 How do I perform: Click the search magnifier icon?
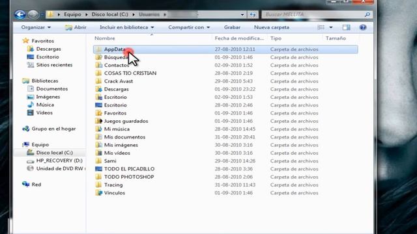click(x=367, y=14)
